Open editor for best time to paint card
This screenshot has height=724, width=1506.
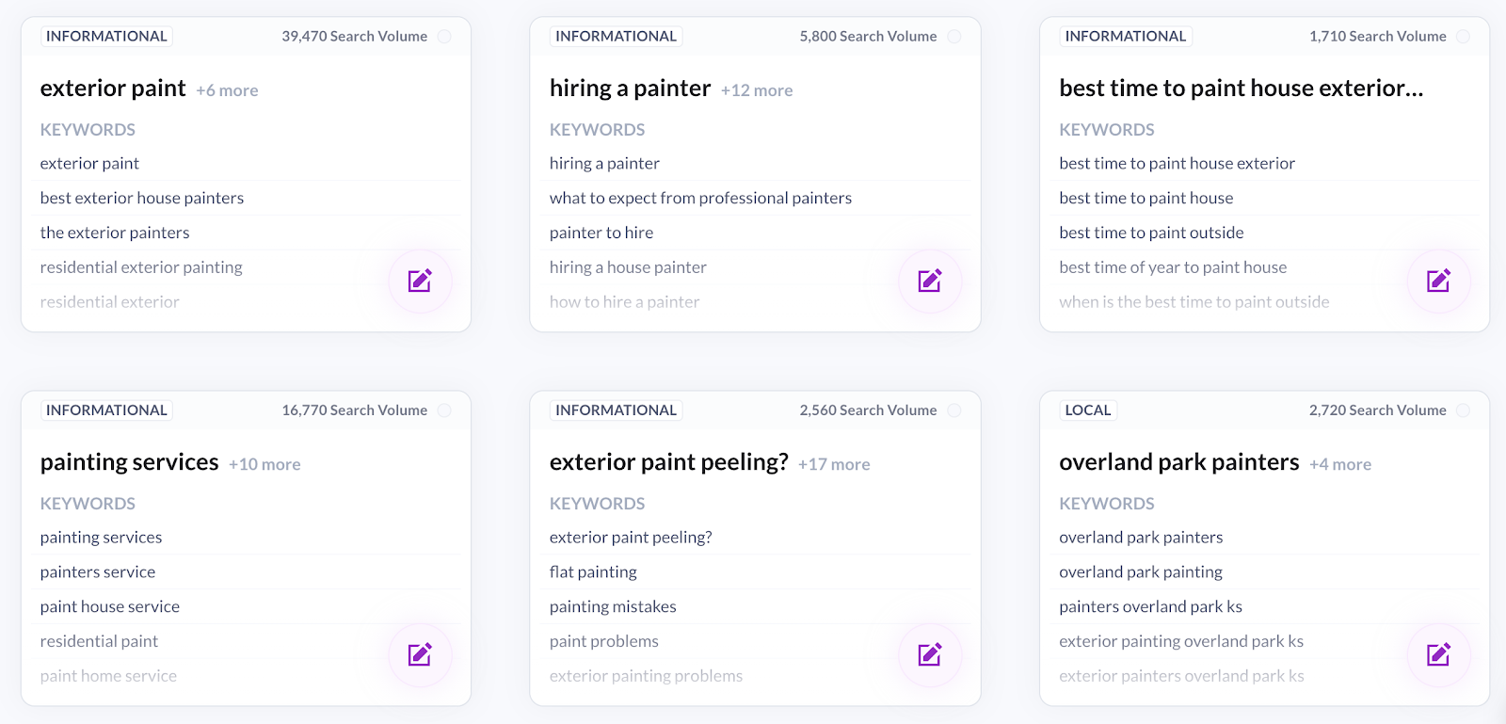[1438, 281]
